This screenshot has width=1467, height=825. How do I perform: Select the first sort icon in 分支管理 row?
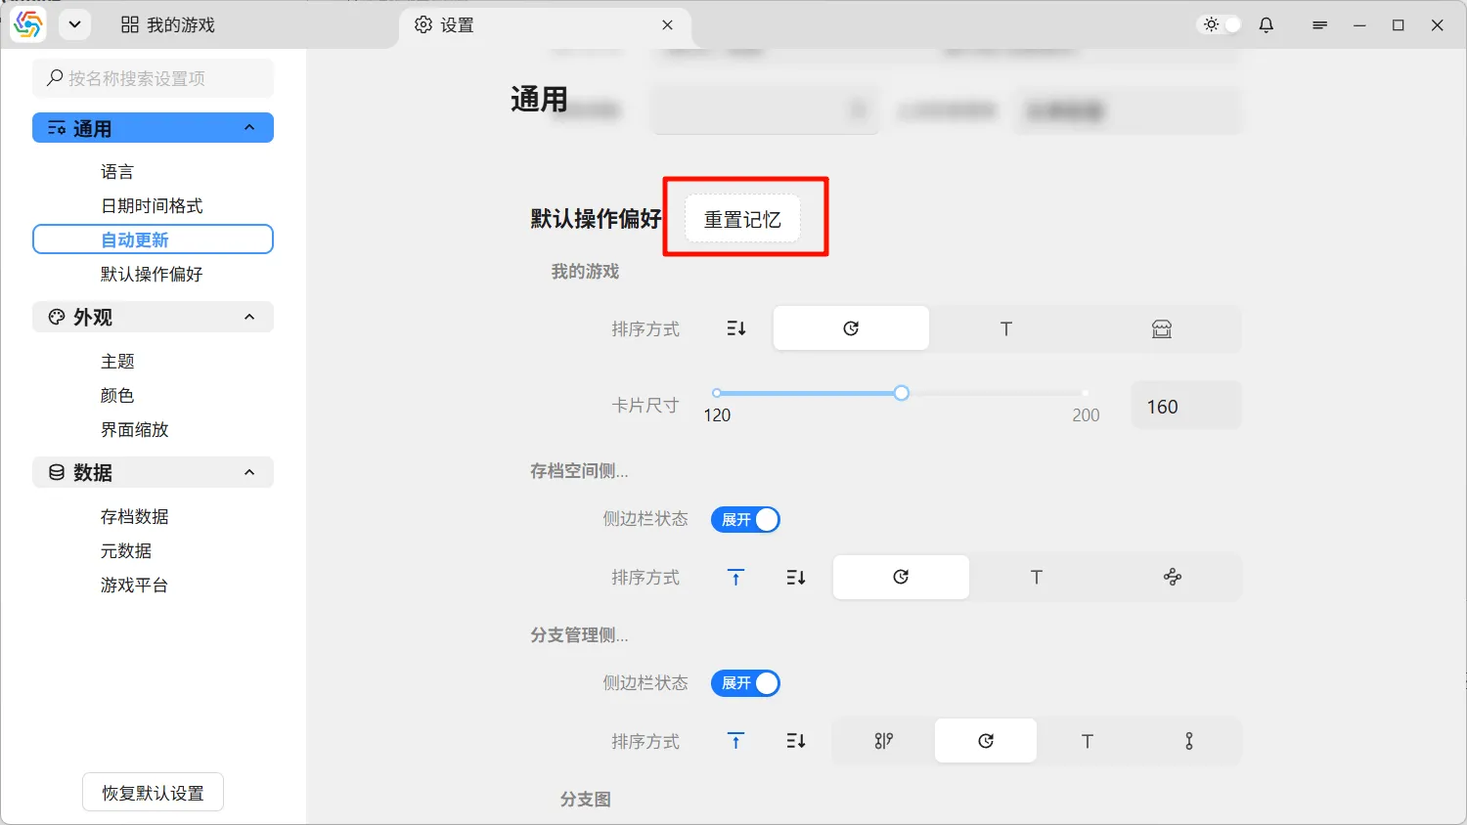884,742
